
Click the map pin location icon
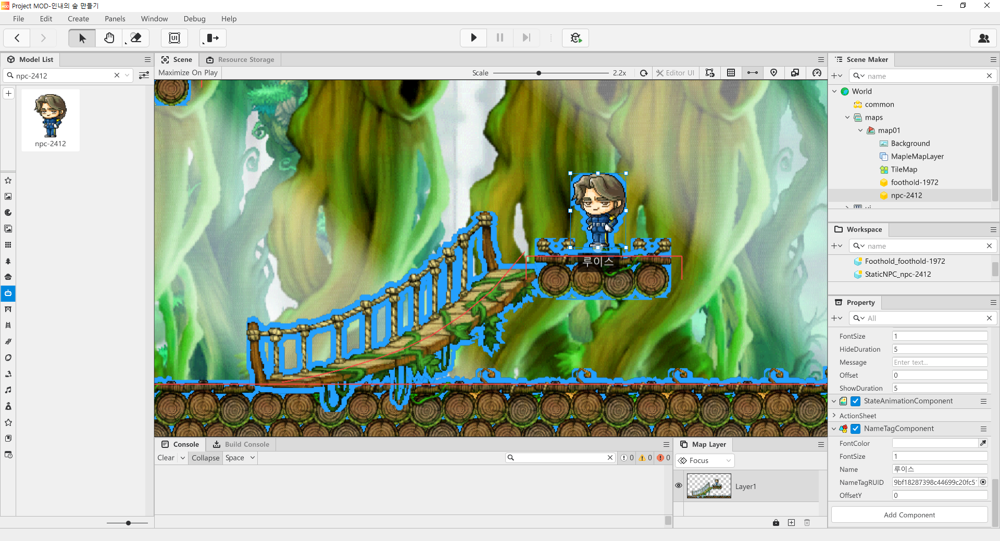pyautogui.click(x=773, y=73)
